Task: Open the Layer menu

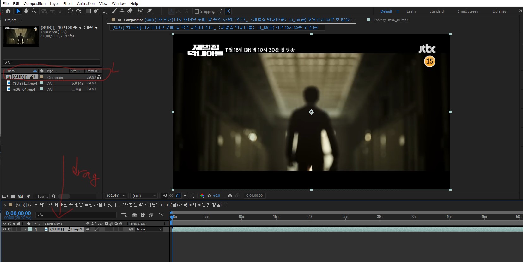Action: tap(54, 3)
